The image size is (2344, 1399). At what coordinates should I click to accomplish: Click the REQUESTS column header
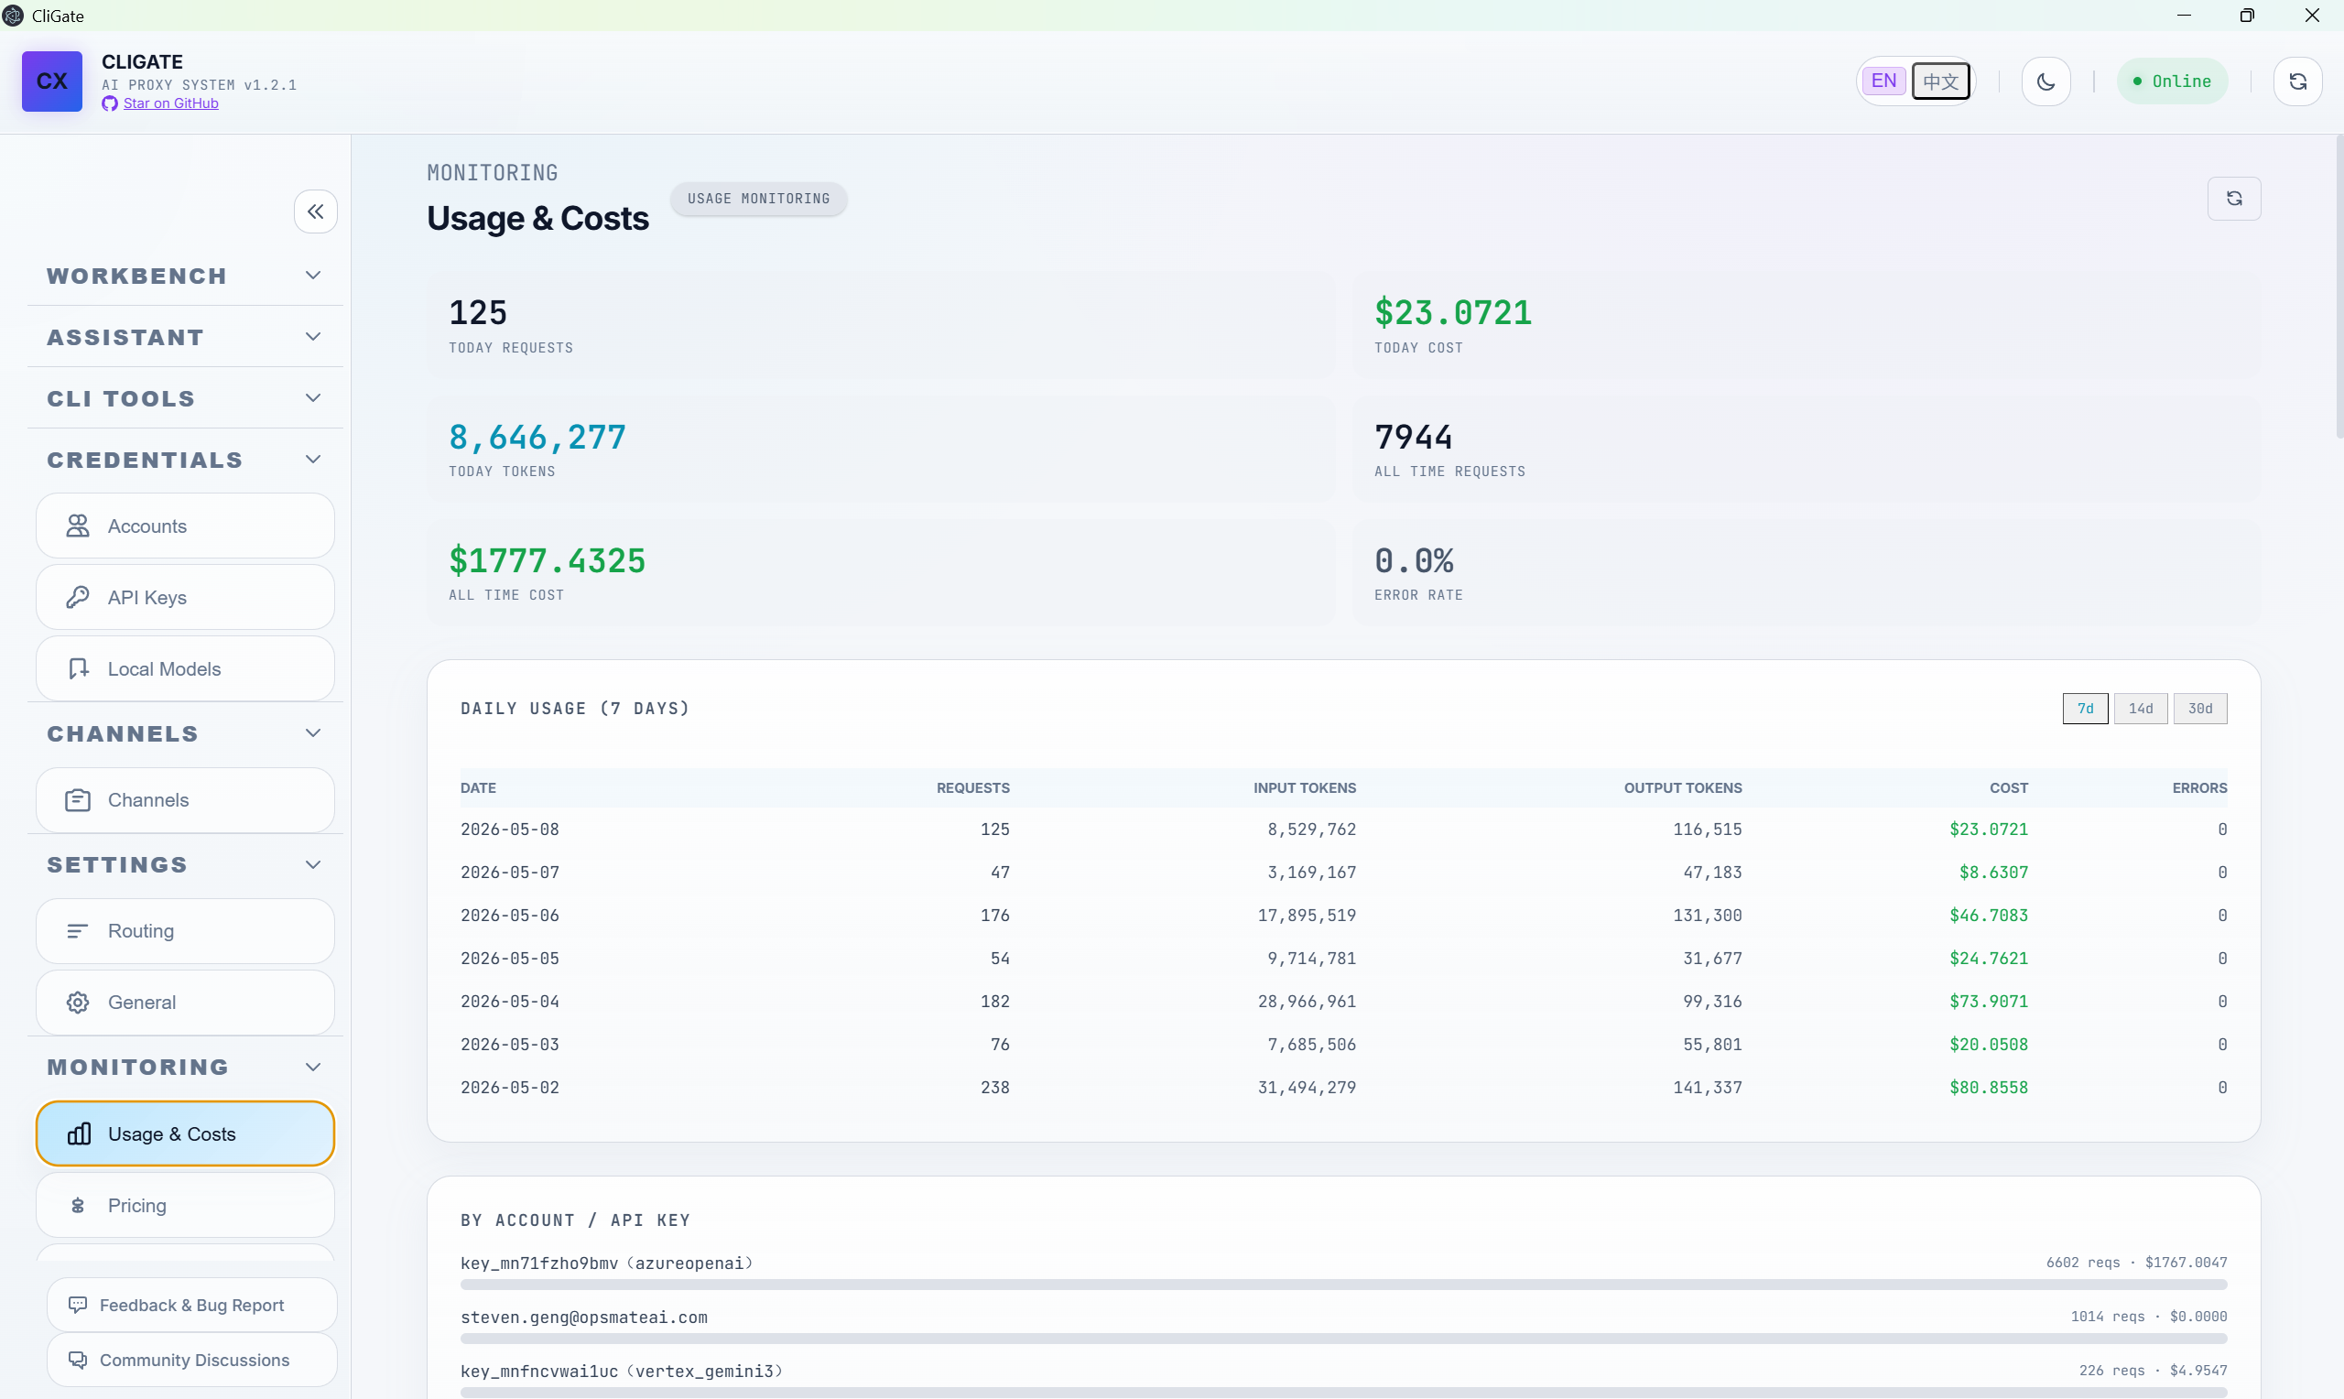tap(972, 788)
